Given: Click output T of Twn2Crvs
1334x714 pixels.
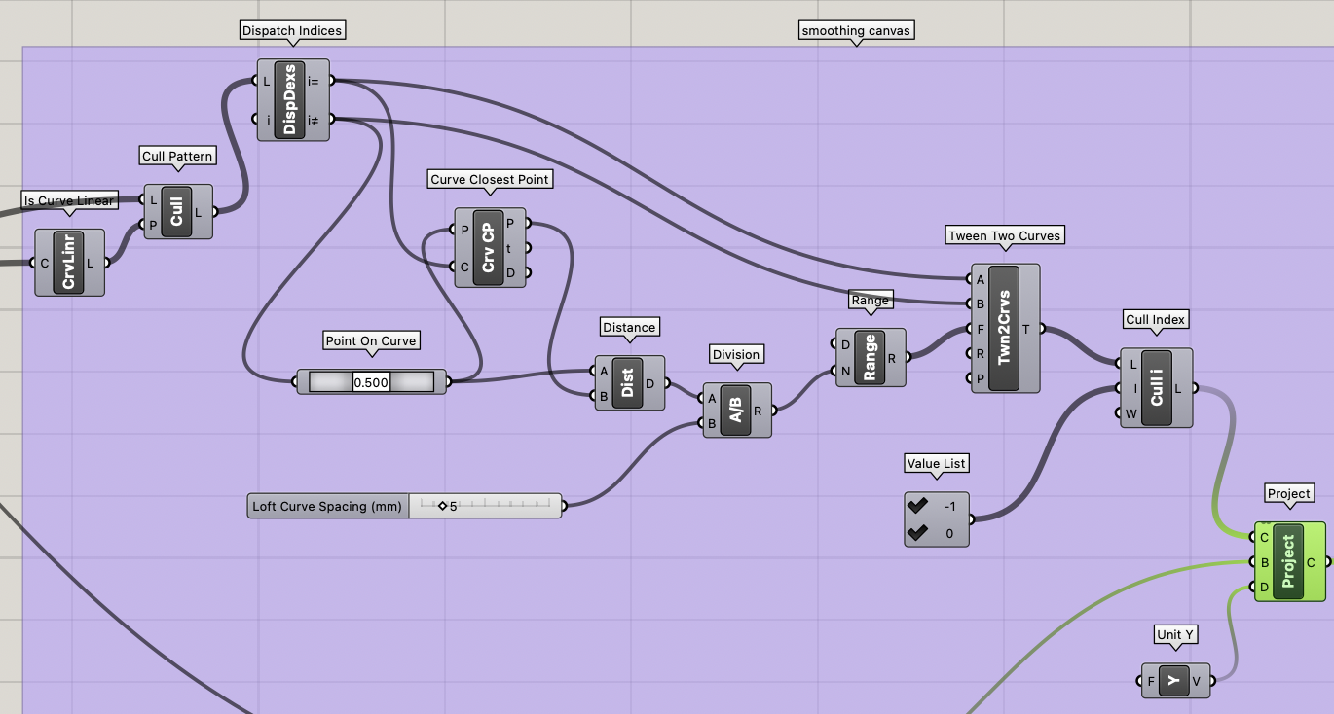Looking at the screenshot, I should coord(1026,329).
